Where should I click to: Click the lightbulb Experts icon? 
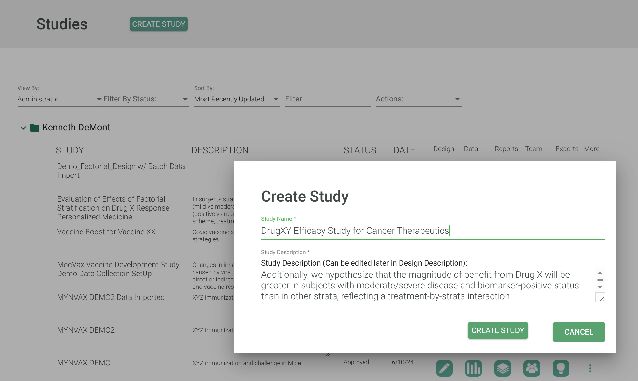click(561, 368)
